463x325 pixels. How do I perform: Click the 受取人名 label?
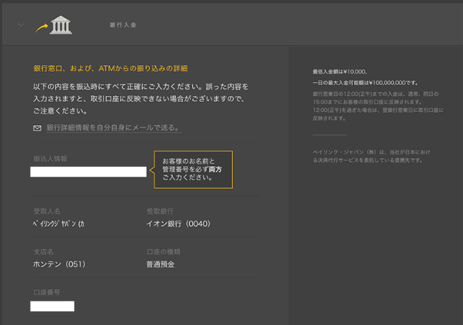tap(47, 211)
